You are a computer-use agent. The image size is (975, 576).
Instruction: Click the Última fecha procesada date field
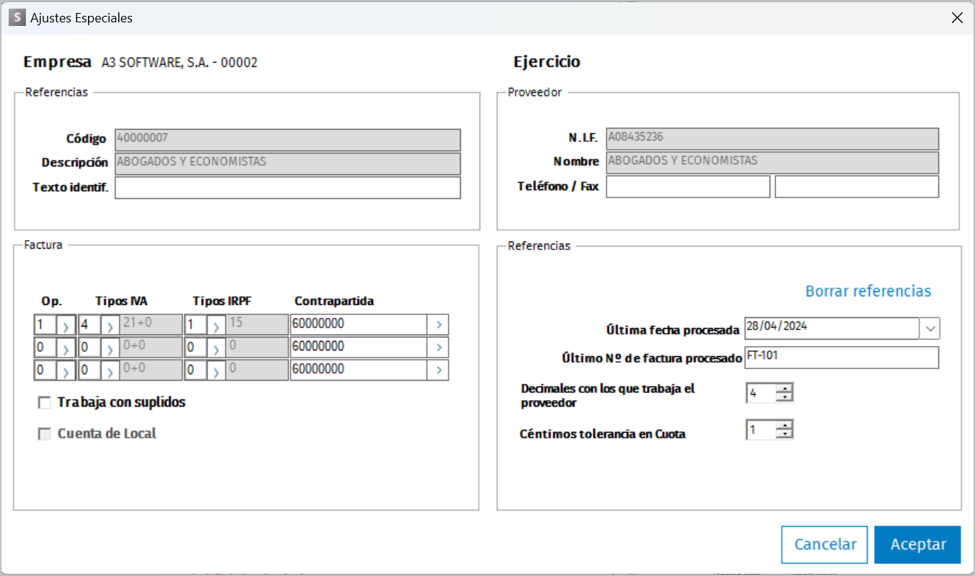(x=832, y=329)
